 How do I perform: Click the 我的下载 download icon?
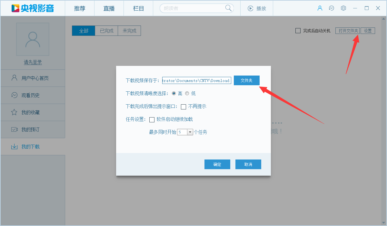13,147
